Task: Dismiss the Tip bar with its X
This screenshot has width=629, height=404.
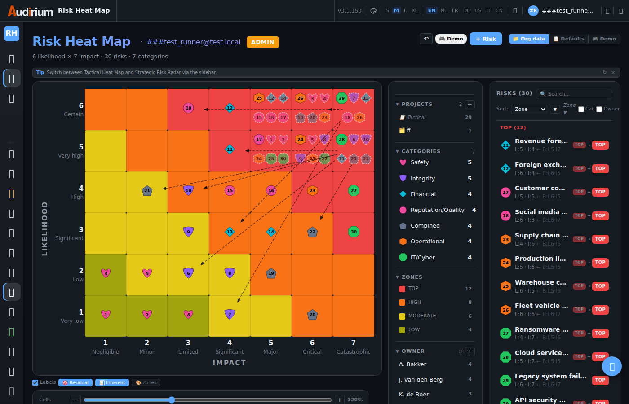Action: click(x=613, y=72)
